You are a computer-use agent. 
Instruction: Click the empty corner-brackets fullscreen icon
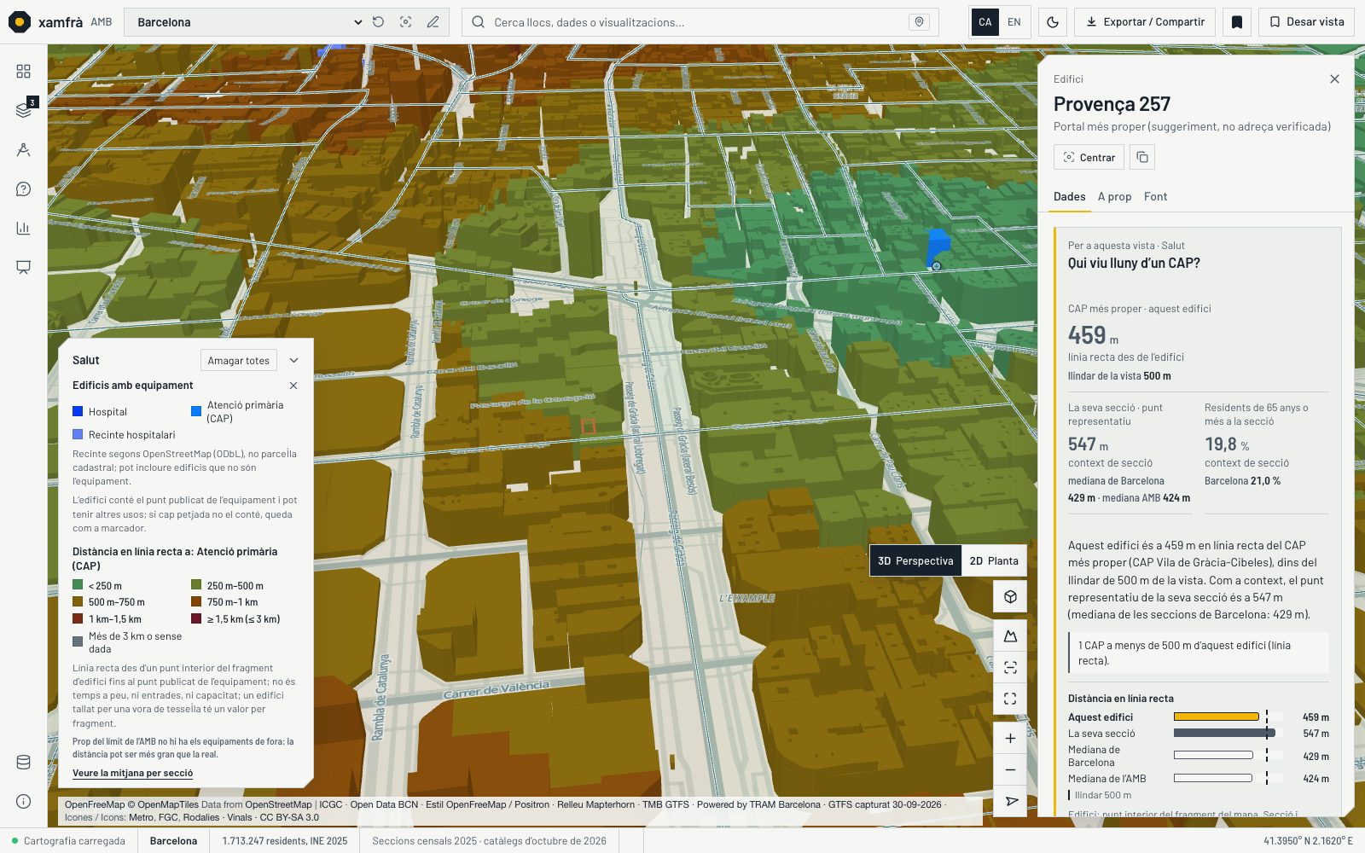(1010, 699)
